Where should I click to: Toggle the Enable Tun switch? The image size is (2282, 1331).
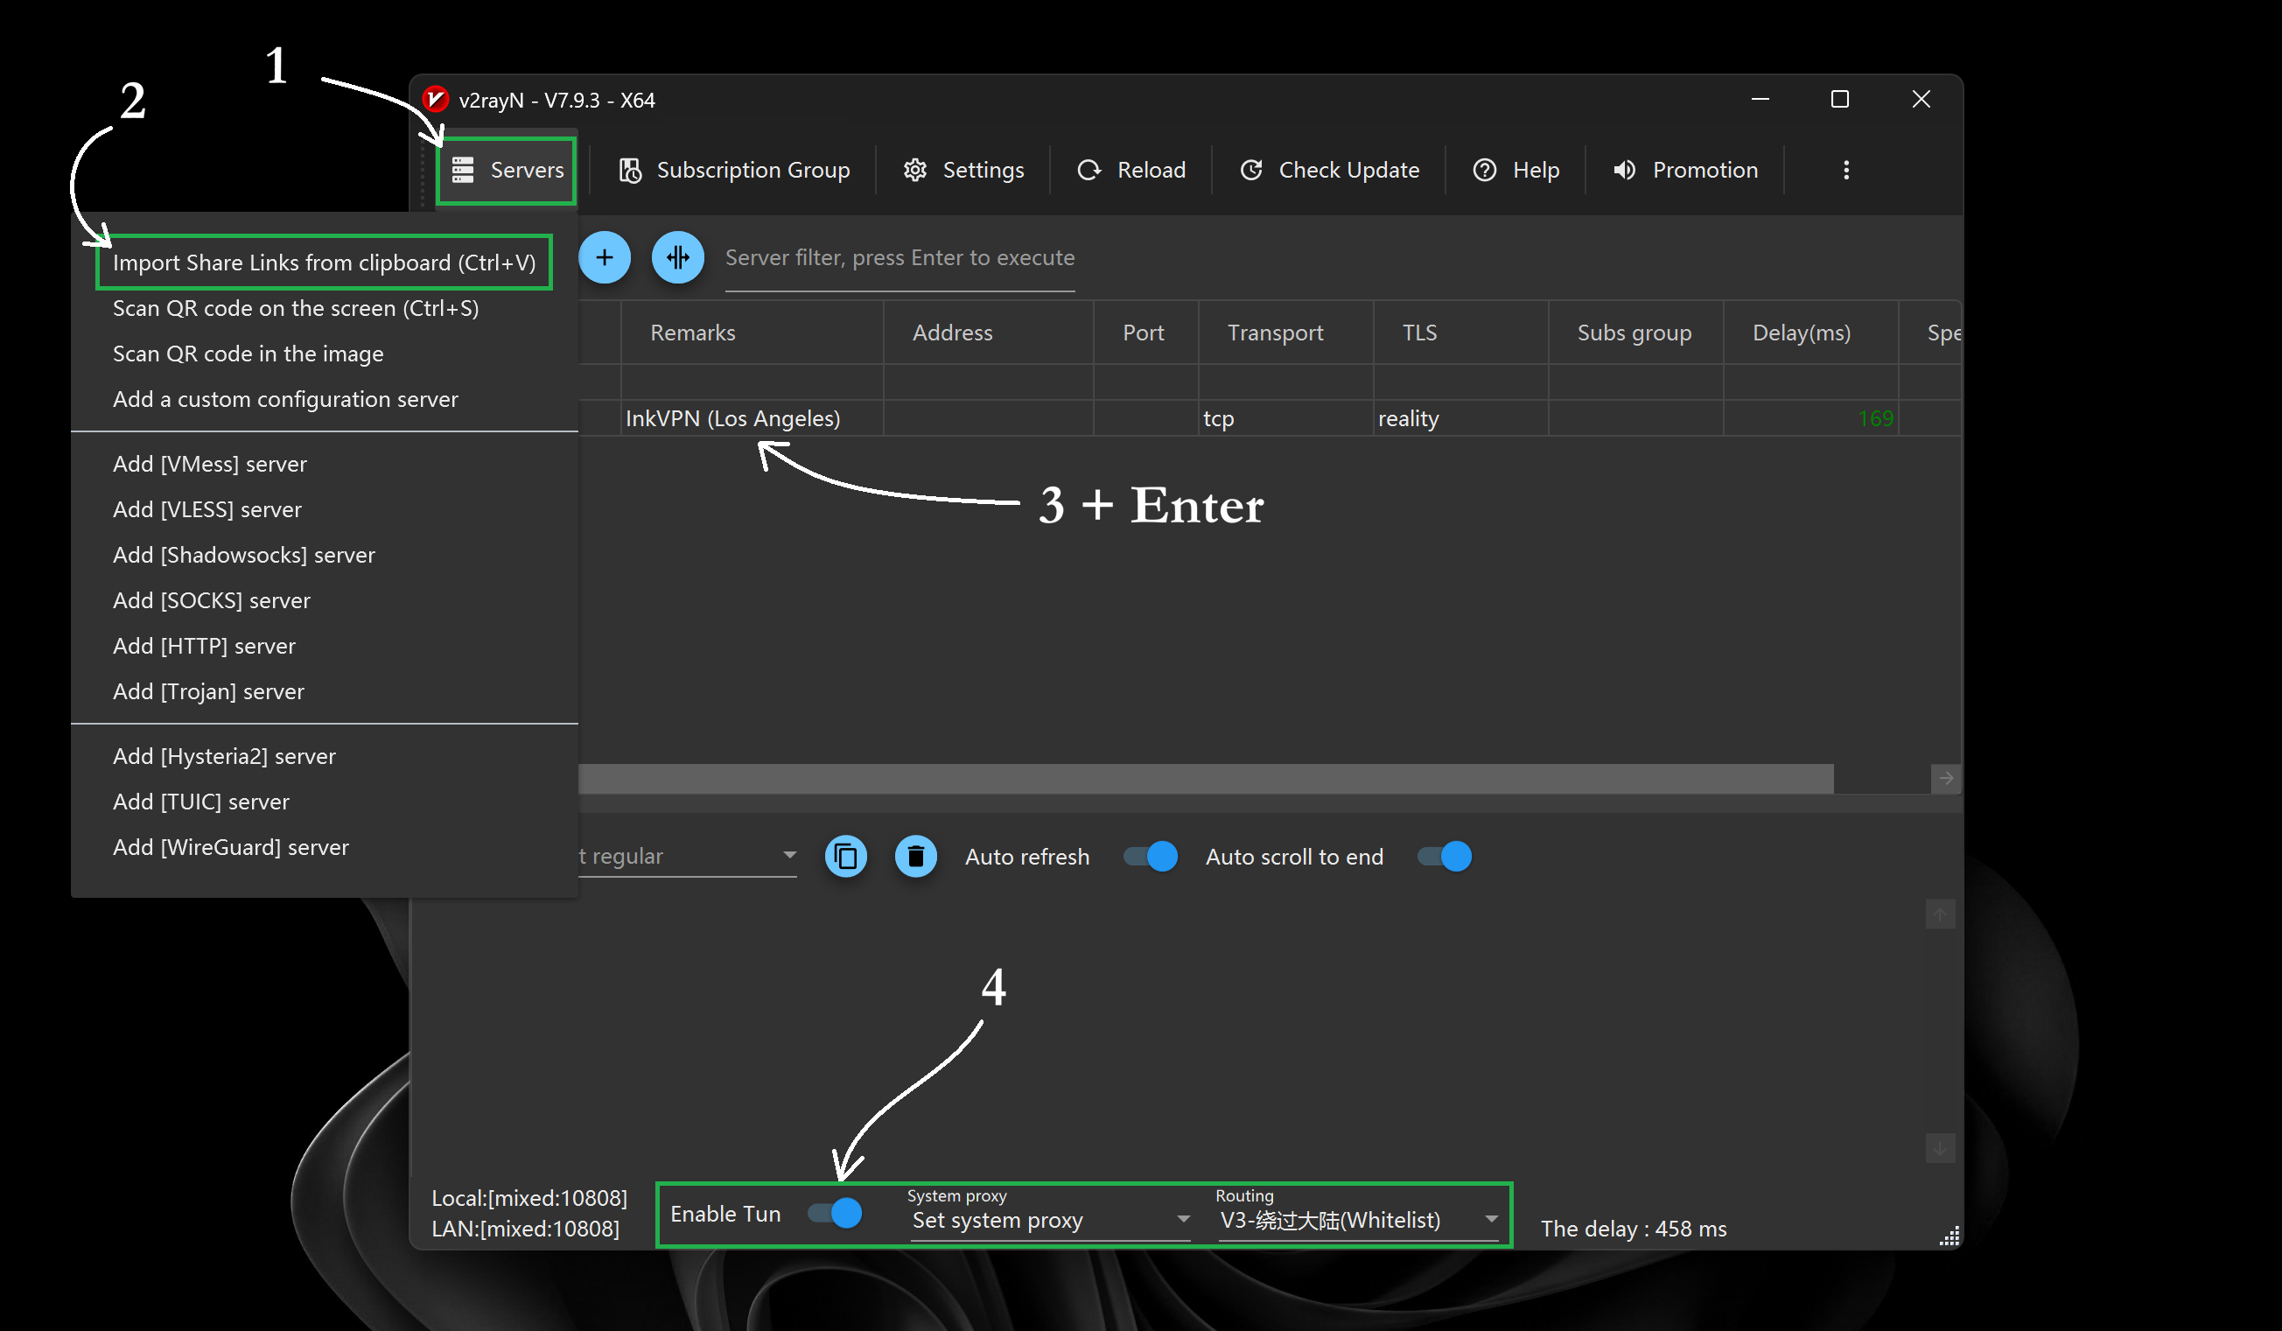click(835, 1213)
